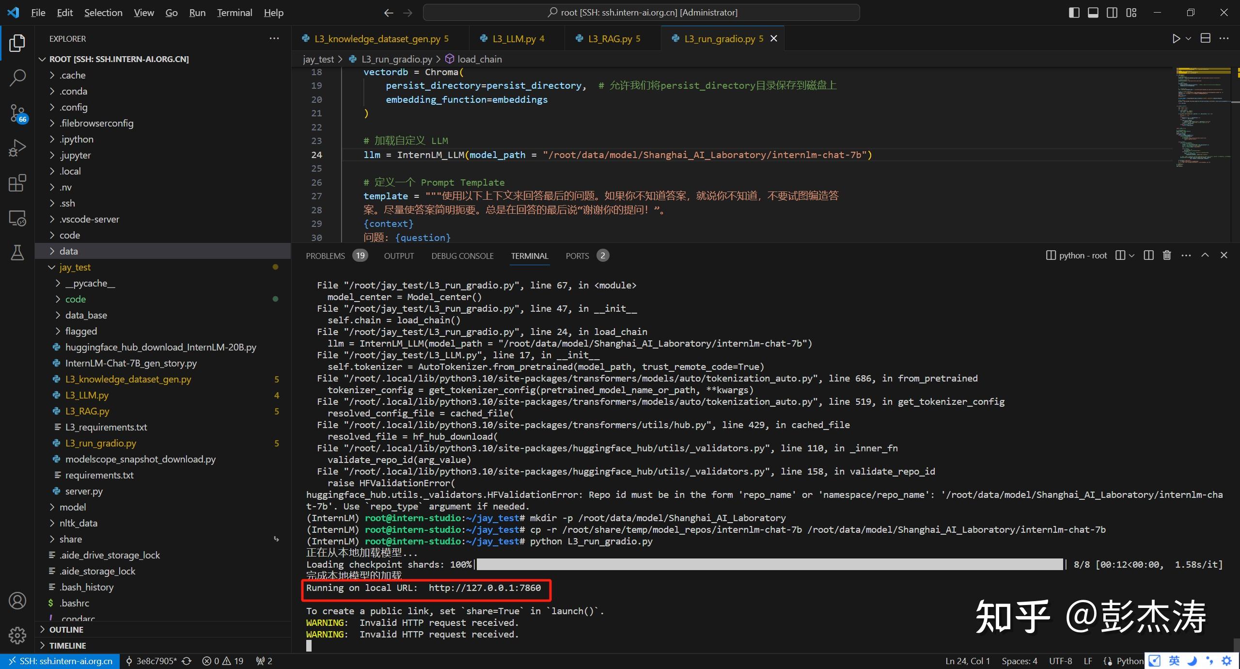1240x669 pixels.
Task: Expand the data_base folder
Action: coord(86,315)
